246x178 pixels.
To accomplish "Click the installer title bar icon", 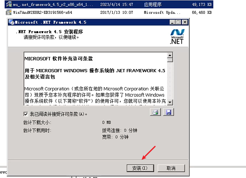I will coord(11,22).
